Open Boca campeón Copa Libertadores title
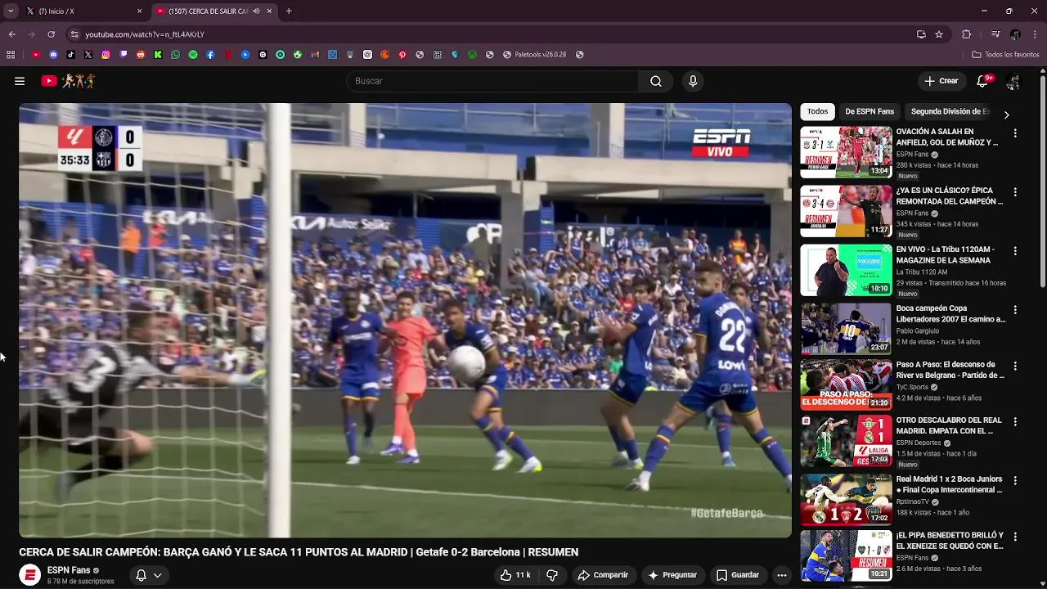The image size is (1047, 589). [950, 314]
